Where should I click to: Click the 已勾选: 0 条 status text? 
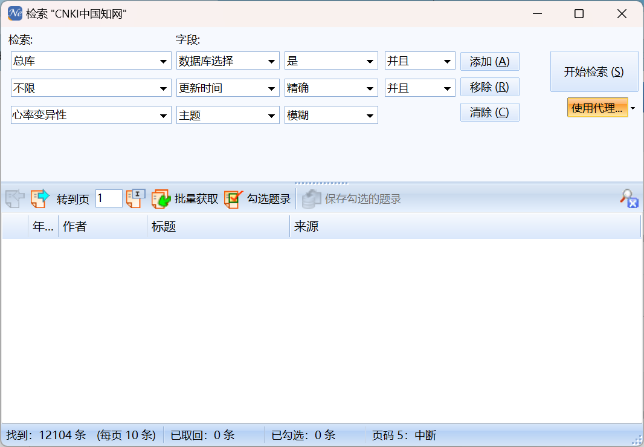point(303,435)
